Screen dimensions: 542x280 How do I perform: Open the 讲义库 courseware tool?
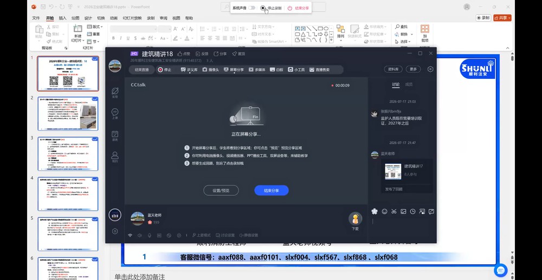point(189,70)
